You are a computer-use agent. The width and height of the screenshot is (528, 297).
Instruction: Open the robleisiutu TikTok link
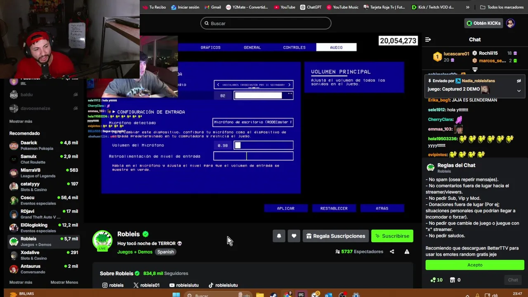(x=223, y=285)
